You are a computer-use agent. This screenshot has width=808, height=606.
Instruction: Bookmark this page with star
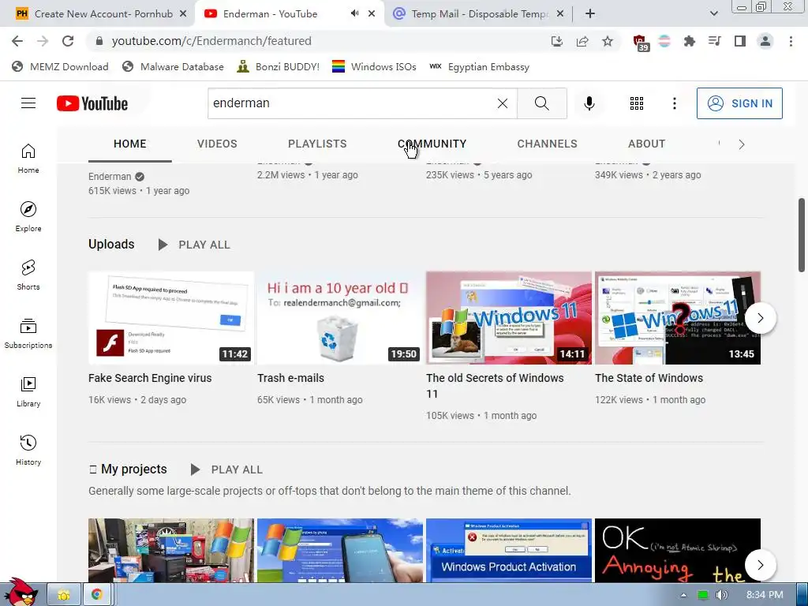point(608,41)
